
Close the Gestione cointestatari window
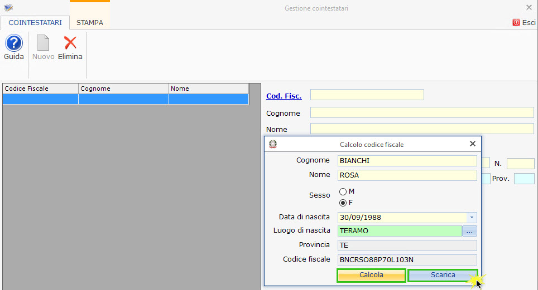tap(529, 7)
